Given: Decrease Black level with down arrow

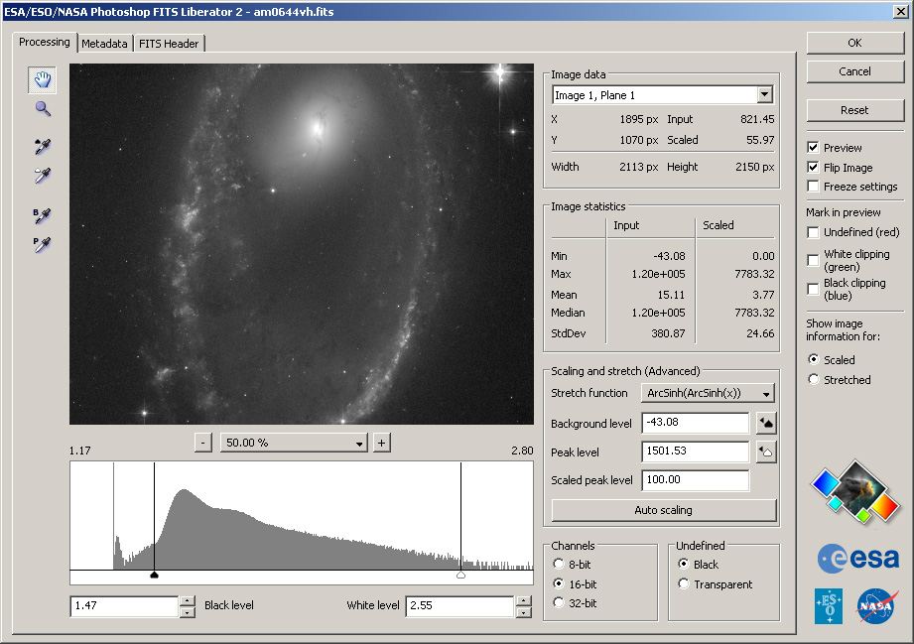Looking at the screenshot, I should [x=188, y=612].
